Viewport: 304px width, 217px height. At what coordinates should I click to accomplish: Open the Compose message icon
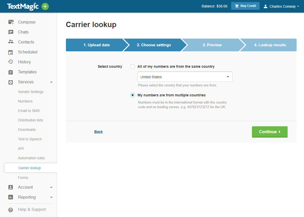10,22
